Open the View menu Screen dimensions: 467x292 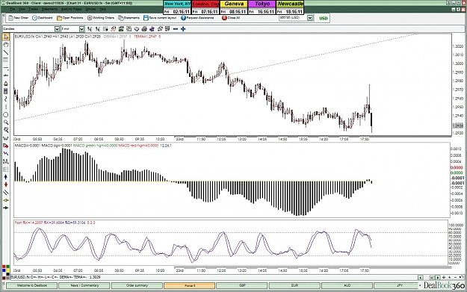[x=22, y=9]
